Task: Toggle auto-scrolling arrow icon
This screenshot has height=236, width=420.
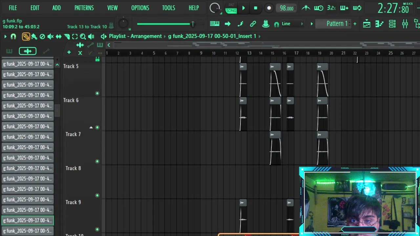Action: (227, 24)
